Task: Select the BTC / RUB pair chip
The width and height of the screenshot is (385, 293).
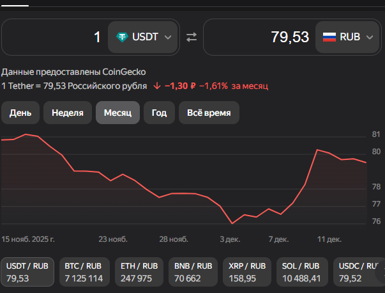Action: pos(84,272)
